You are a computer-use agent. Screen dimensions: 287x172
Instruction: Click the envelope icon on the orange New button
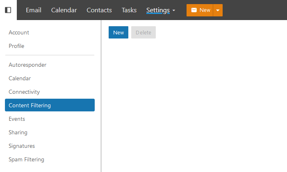pyautogui.click(x=194, y=10)
